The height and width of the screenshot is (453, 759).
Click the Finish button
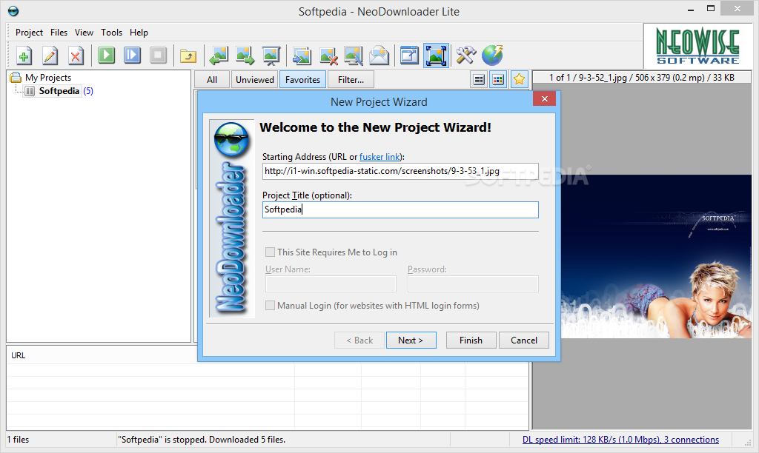tap(471, 340)
